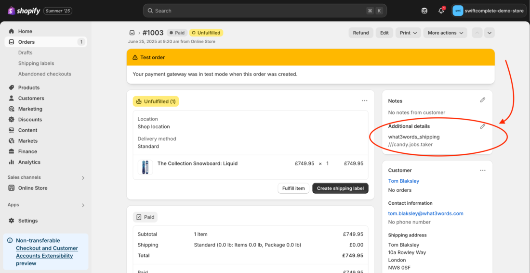Click the Search input field
530x273 pixels.
click(x=265, y=11)
